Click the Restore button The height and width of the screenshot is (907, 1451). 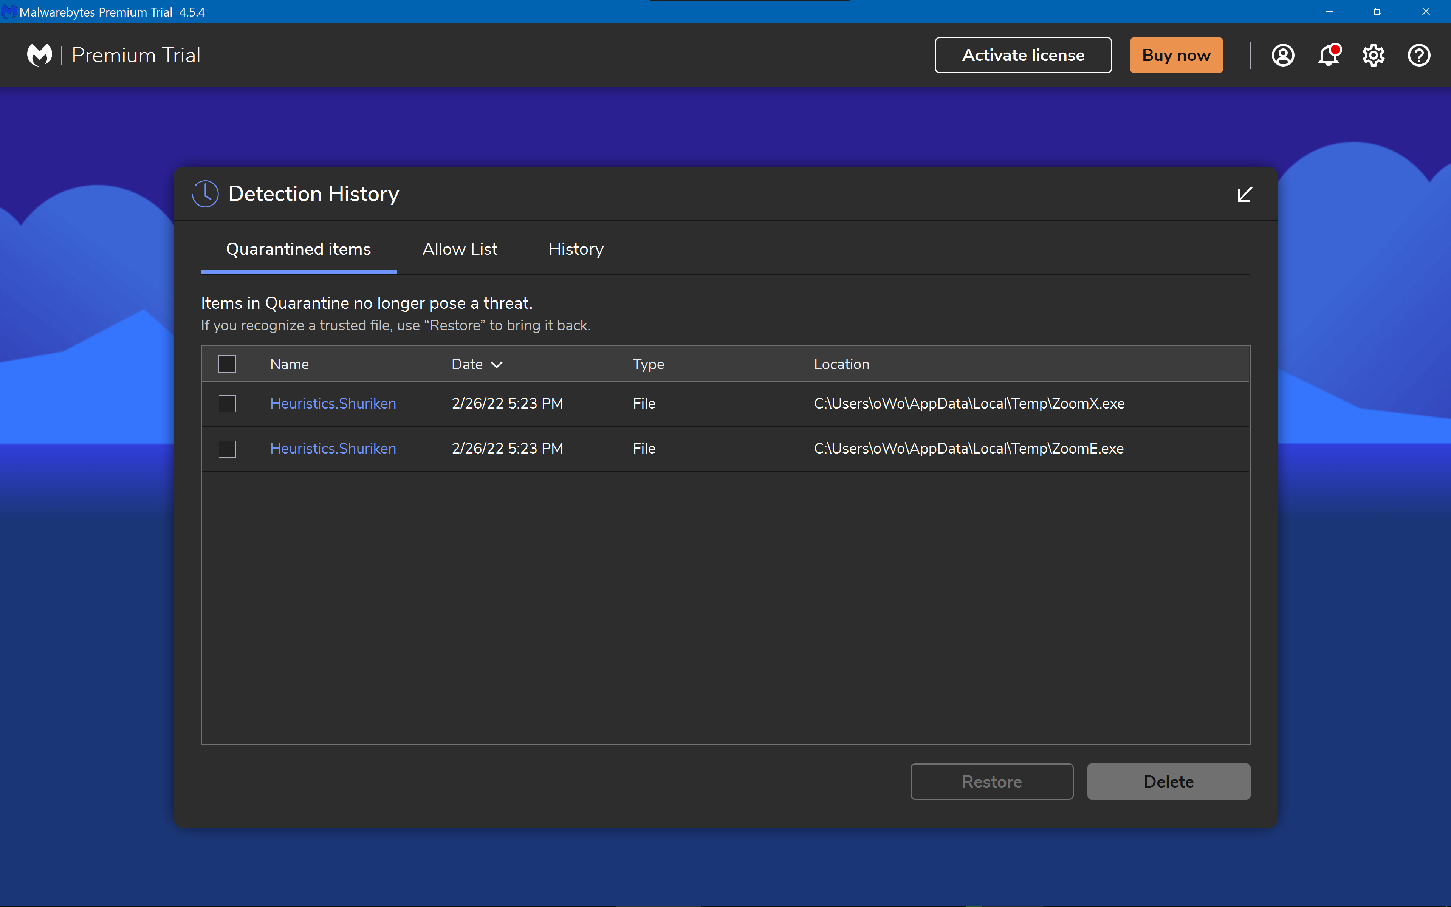click(991, 781)
